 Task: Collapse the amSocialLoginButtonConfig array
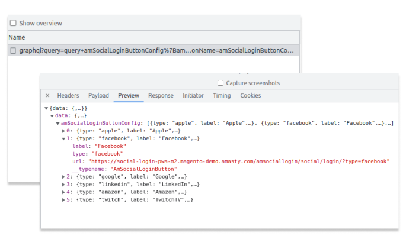[57, 123]
